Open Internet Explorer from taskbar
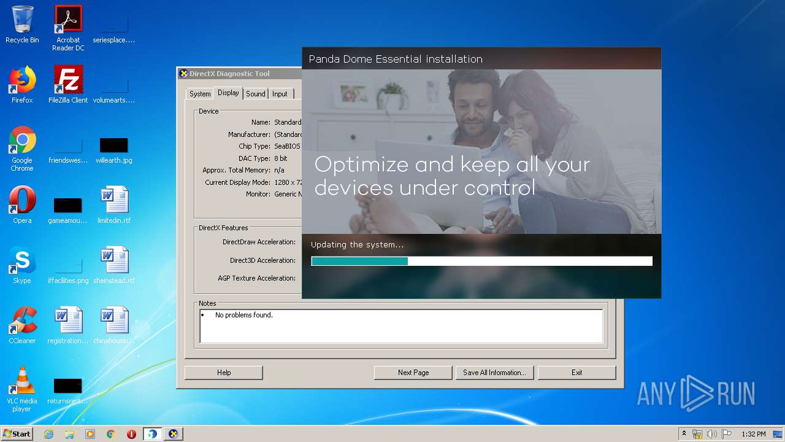Image resolution: width=785 pixels, height=442 pixels. click(48, 434)
